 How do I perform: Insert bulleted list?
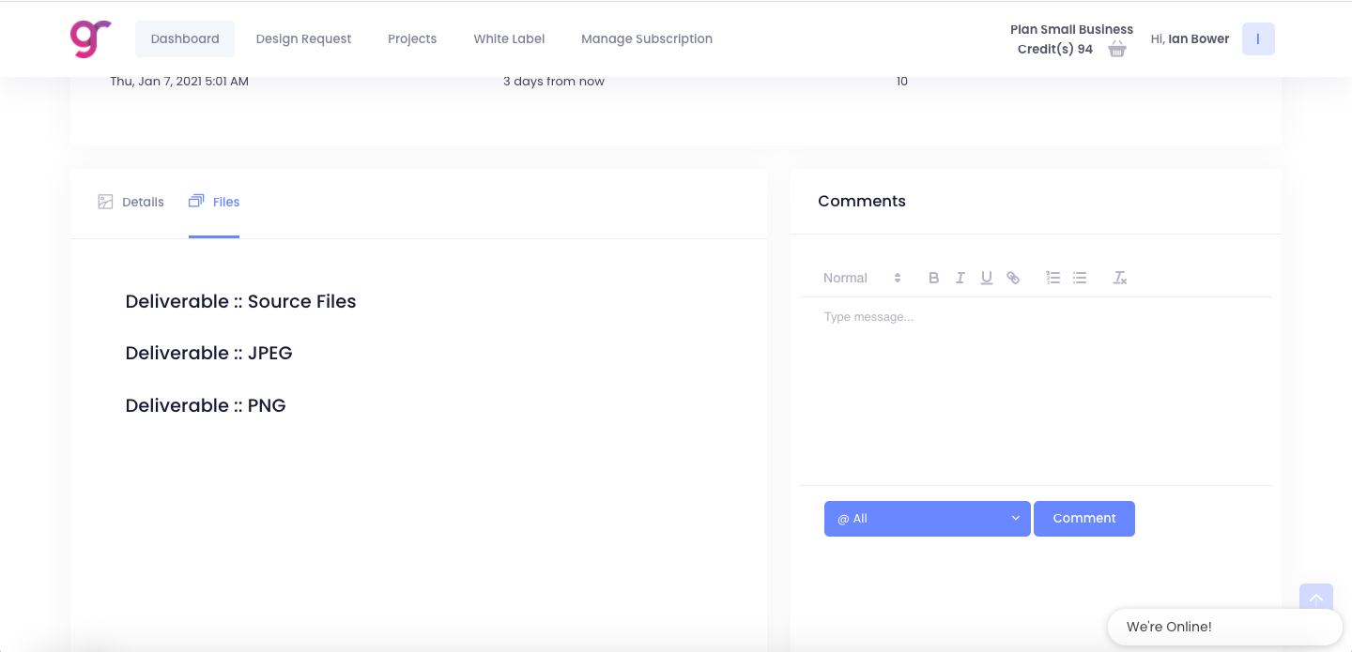tap(1080, 278)
